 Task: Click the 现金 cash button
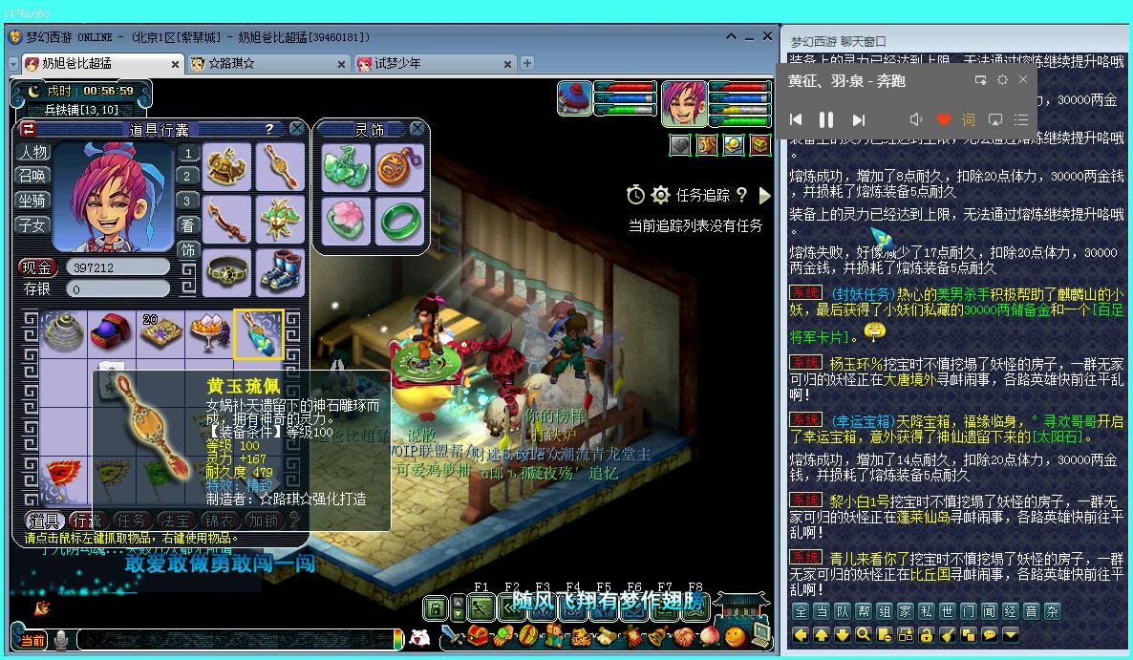37,268
